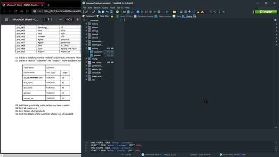
Task: Click the grayed X icon ending the toolbar
Action: coord(224,12)
